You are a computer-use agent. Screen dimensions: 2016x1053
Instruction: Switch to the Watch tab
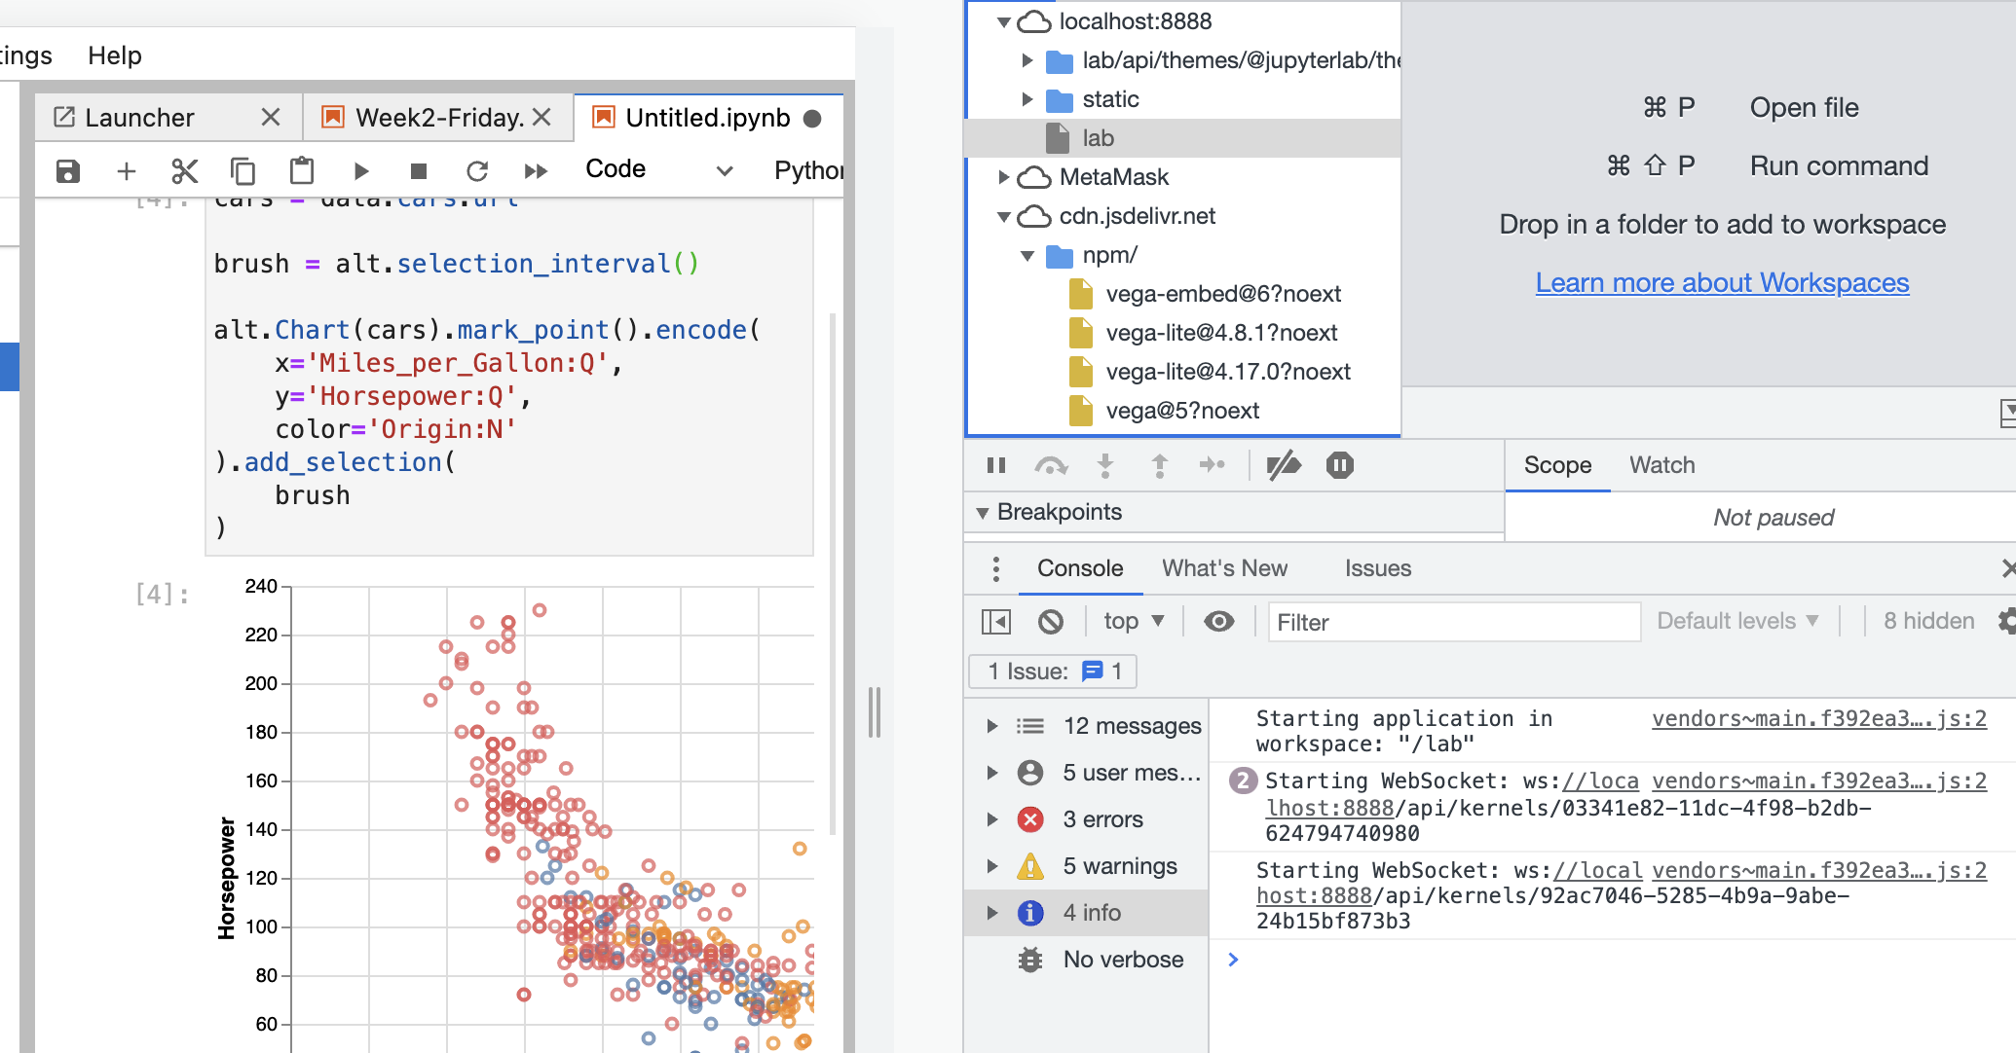click(x=1661, y=465)
